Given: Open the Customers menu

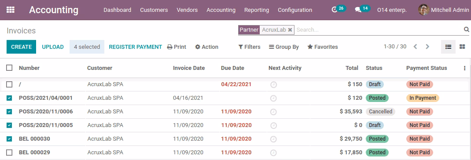Looking at the screenshot, I should (x=154, y=10).
